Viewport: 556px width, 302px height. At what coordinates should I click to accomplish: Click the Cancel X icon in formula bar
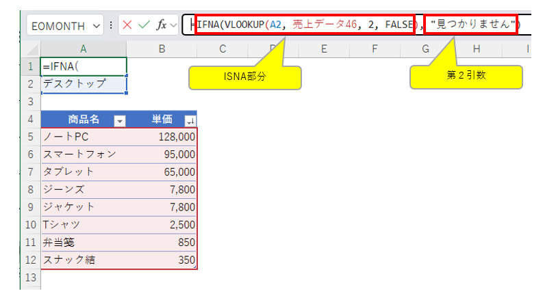(128, 25)
